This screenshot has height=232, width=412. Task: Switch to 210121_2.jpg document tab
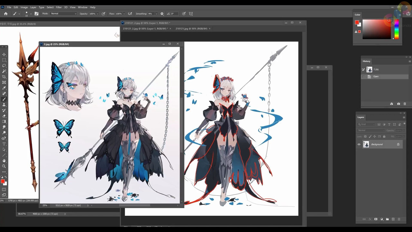click(145, 29)
